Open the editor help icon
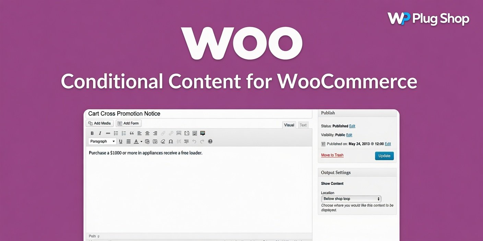The width and height of the screenshot is (483, 241). click(x=210, y=141)
